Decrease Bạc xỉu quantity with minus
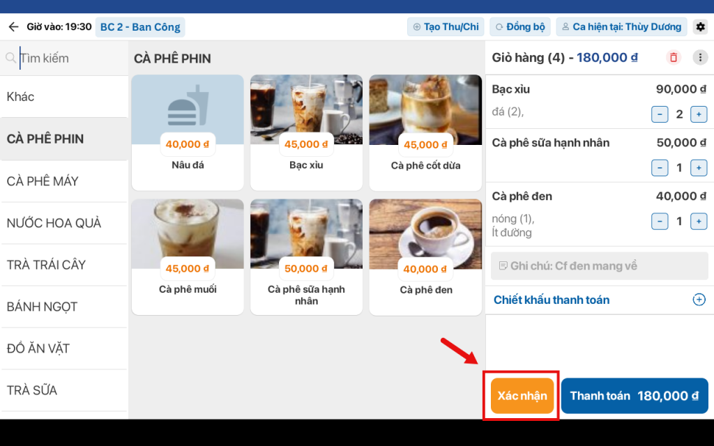This screenshot has width=714, height=446. (x=660, y=114)
